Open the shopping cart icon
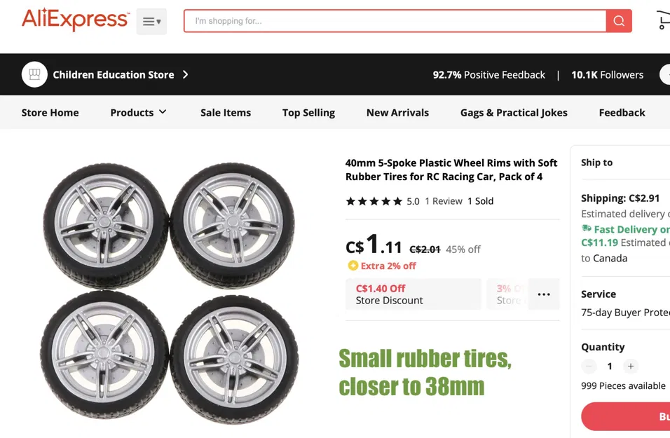Viewport: 670px width, 438px height. pos(663,20)
